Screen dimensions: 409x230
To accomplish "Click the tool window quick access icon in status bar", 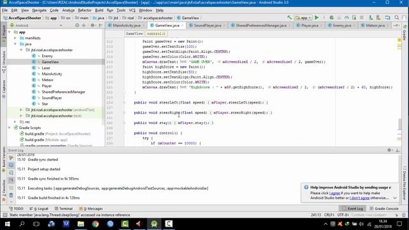I will pos(4,215).
